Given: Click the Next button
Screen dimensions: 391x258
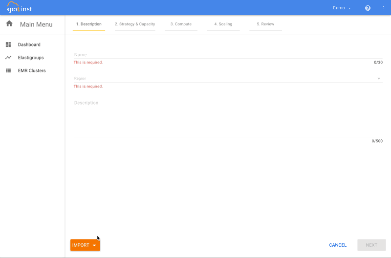Looking at the screenshot, I should [x=371, y=245].
